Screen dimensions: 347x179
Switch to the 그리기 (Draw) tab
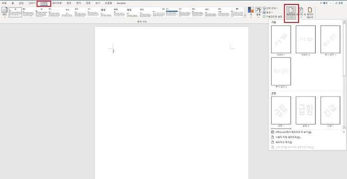pos(32,3)
